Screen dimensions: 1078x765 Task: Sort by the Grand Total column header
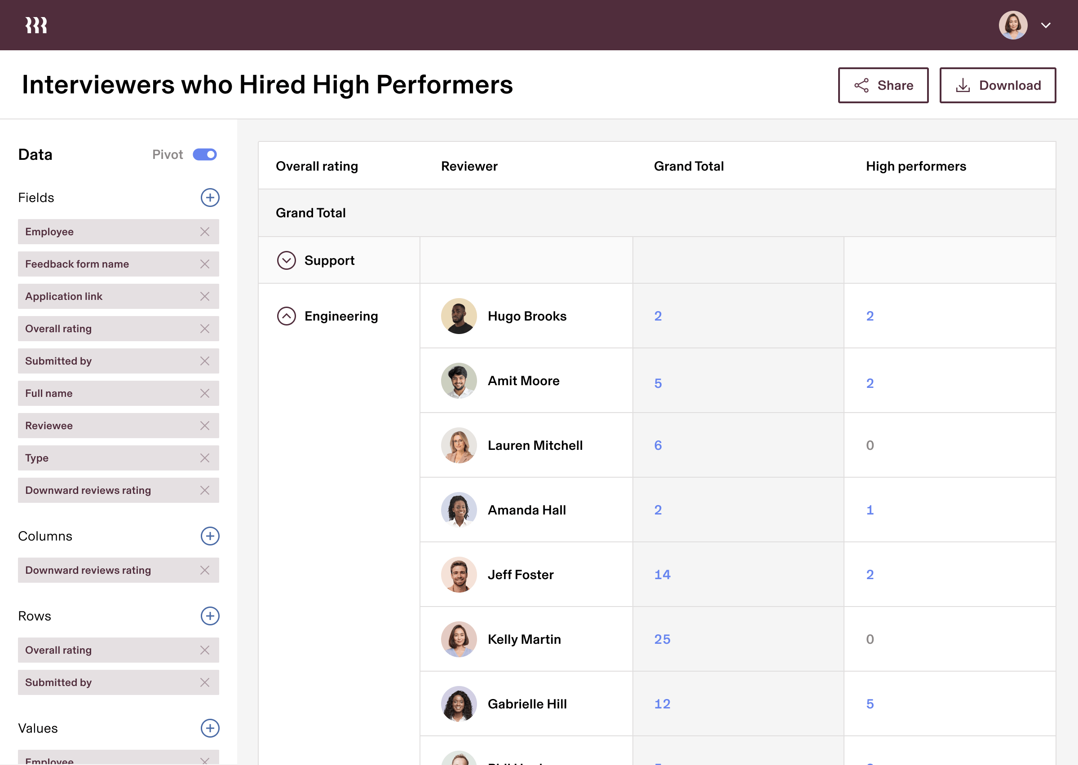click(x=689, y=166)
